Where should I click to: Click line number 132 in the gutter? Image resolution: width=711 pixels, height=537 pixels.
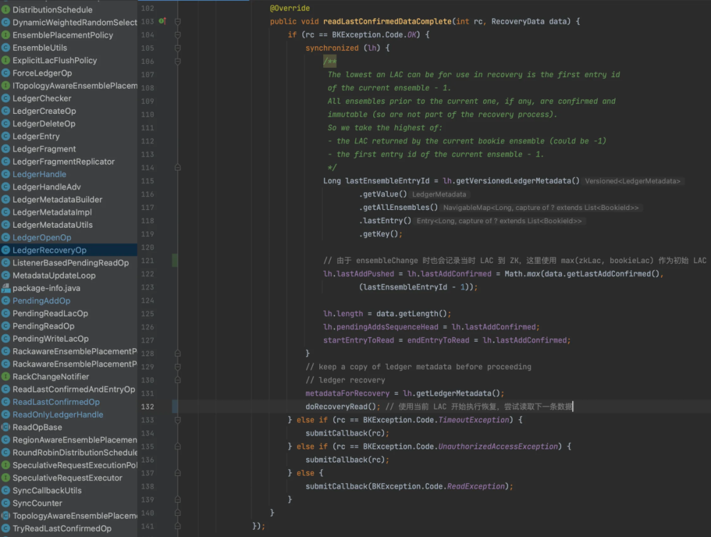click(x=147, y=407)
